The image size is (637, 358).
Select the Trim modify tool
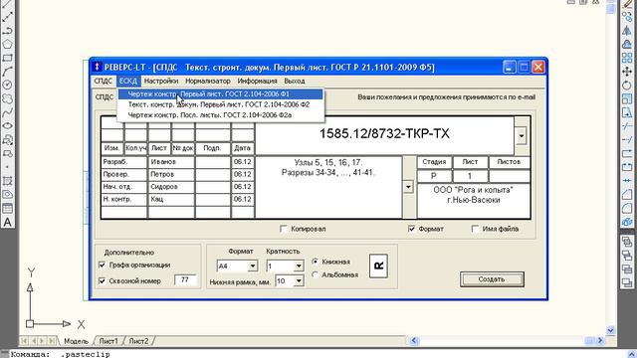(627, 126)
